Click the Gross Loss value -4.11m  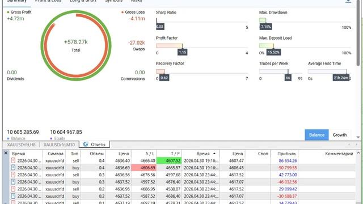(x=137, y=19)
